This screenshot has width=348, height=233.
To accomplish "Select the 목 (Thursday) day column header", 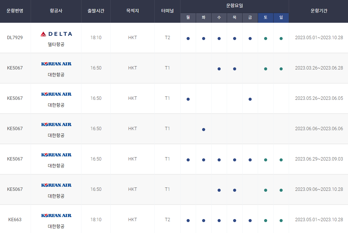I will (x=235, y=18).
